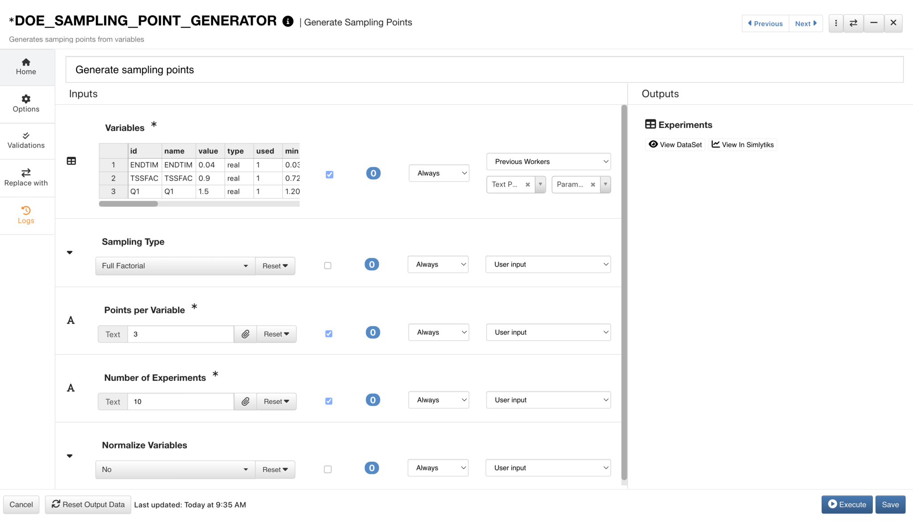This screenshot has height=521, width=913.
Task: Attach a file to Points per Variable
Action: 245,334
